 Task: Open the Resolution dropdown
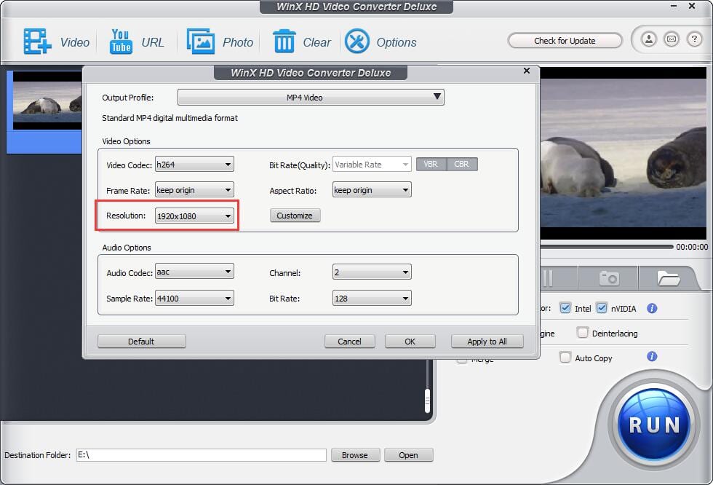(x=194, y=216)
